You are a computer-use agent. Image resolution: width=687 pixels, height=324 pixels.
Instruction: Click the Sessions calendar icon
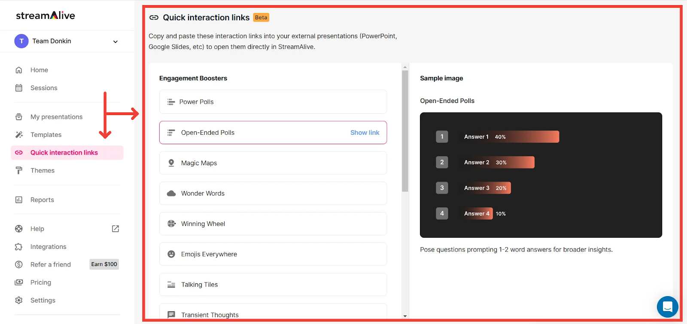pos(19,88)
